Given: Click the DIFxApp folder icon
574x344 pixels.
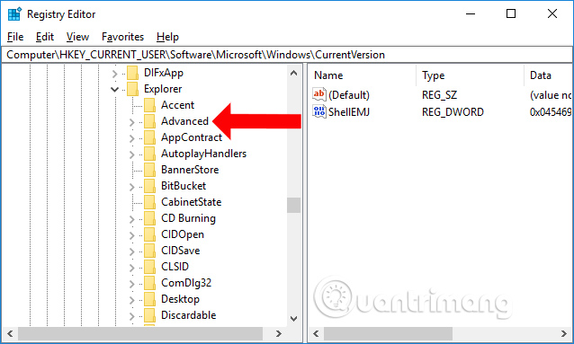Looking at the screenshot, I should [132, 73].
